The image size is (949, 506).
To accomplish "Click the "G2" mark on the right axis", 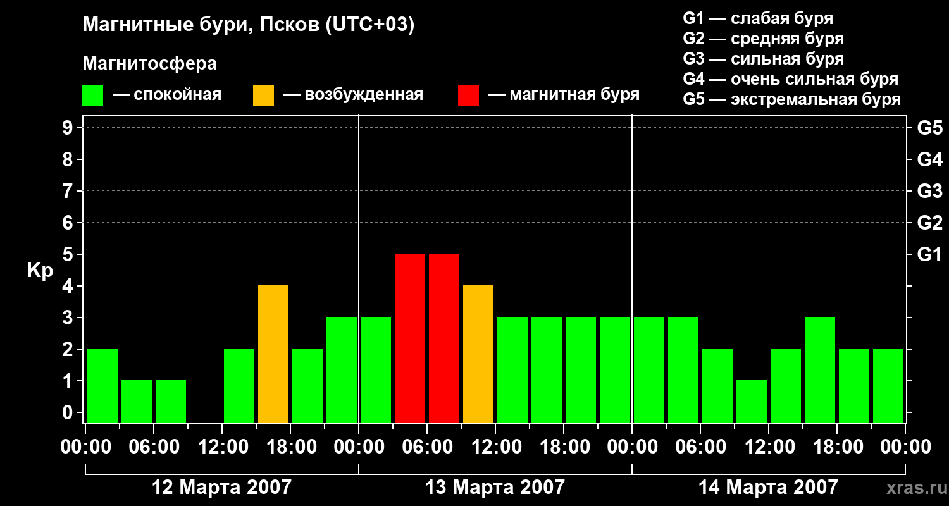I will (930, 223).
